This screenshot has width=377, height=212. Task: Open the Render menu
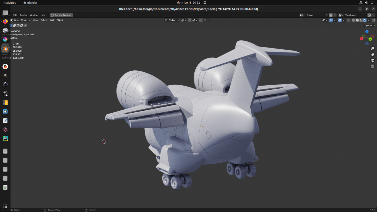click(x=23, y=15)
